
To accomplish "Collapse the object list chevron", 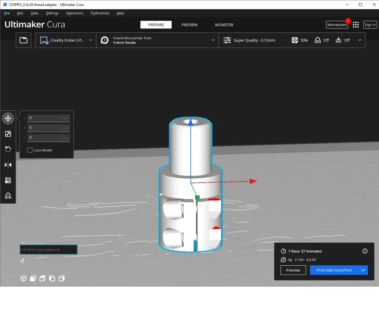I will pos(23,242).
